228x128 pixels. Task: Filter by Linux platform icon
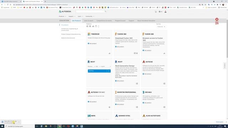96,26
